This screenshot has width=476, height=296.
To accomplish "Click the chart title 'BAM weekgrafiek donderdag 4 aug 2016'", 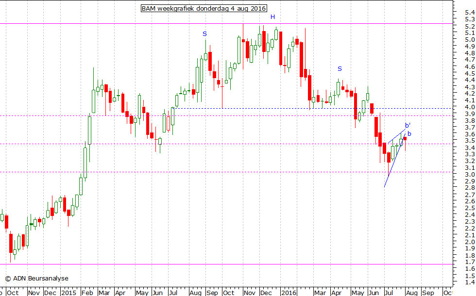I will [204, 9].
